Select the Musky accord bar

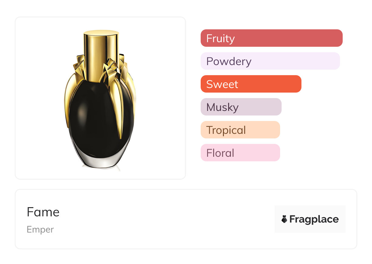tap(241, 107)
